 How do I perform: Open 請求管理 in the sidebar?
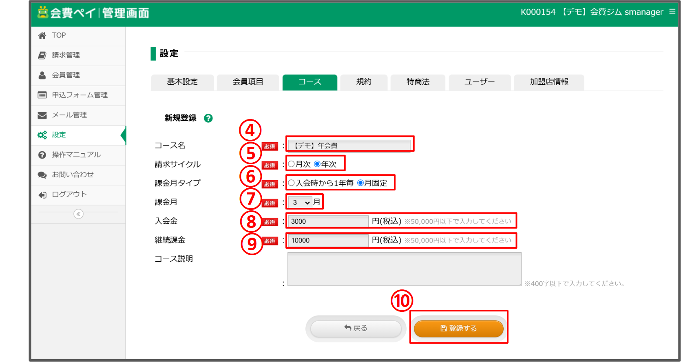click(78, 55)
